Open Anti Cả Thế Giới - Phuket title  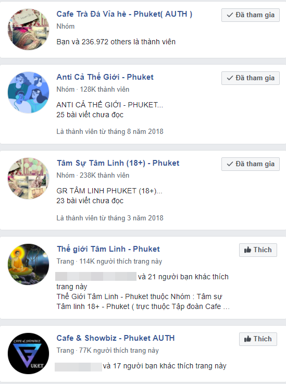[x=105, y=77]
